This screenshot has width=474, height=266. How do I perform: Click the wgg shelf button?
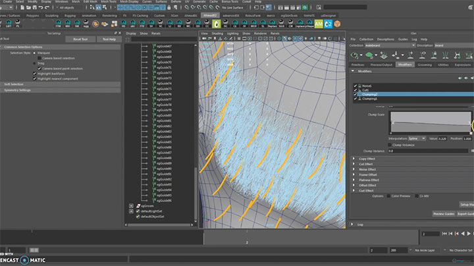86,24
